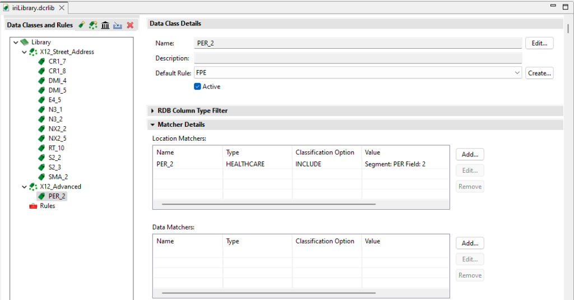Click the tag icon beside CR1_8
574x300 pixels.
pyautogui.click(x=41, y=71)
